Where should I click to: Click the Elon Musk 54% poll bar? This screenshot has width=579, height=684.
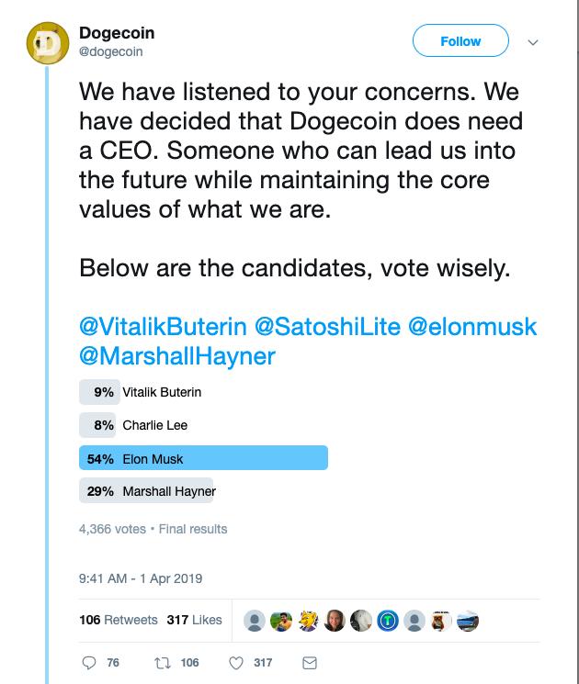tap(203, 458)
